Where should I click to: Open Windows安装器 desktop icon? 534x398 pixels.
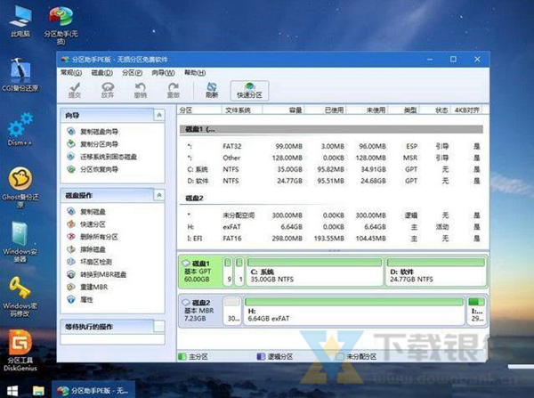20,242
